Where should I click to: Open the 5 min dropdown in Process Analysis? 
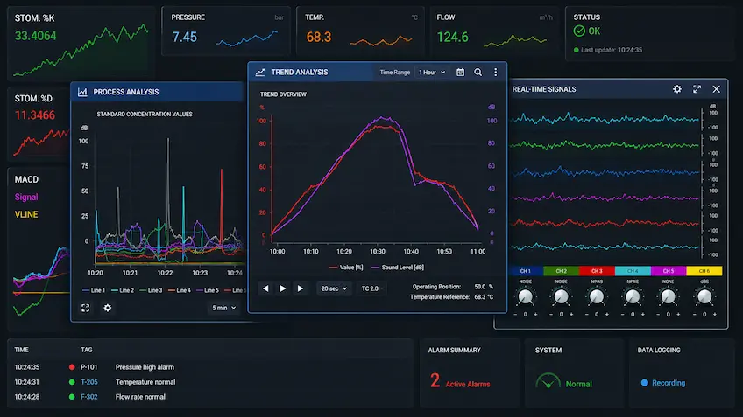coord(223,308)
